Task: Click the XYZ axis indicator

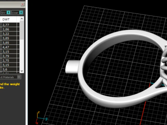Action: tap(41, 118)
